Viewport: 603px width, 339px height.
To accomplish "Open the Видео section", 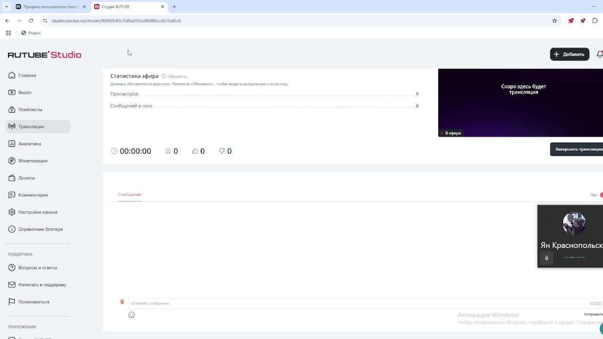I will [24, 92].
